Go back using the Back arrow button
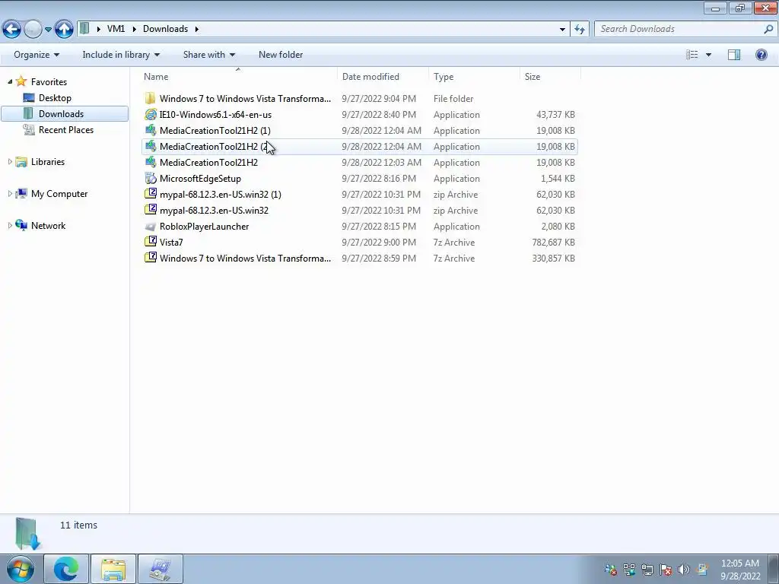The height and width of the screenshot is (584, 779). tap(12, 30)
